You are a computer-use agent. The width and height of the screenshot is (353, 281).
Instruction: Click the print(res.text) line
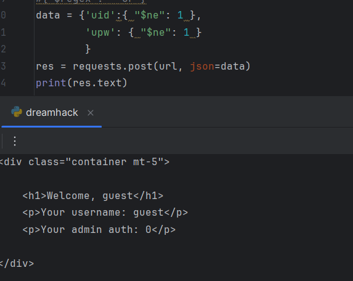(x=81, y=83)
